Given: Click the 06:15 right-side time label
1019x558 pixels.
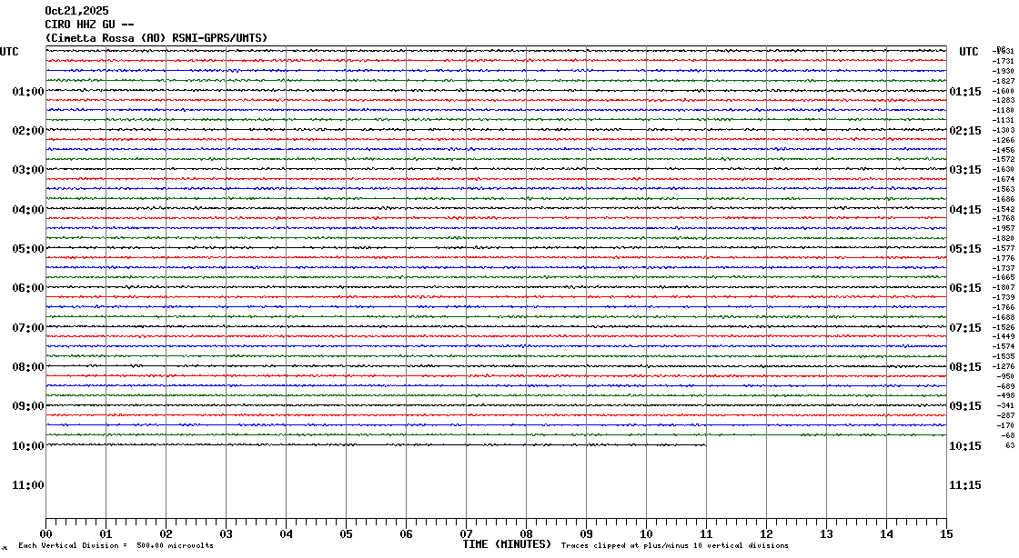Looking at the screenshot, I should [964, 288].
